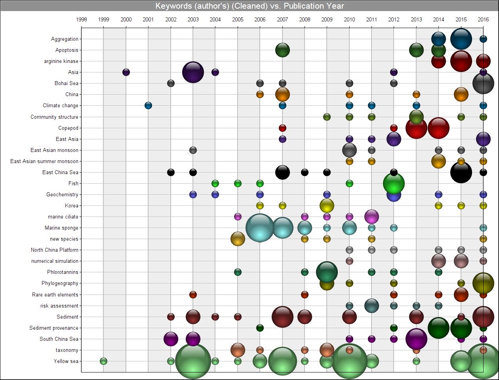Click the small Climate change bubble at 2001
The image size is (499, 380).
(148, 106)
